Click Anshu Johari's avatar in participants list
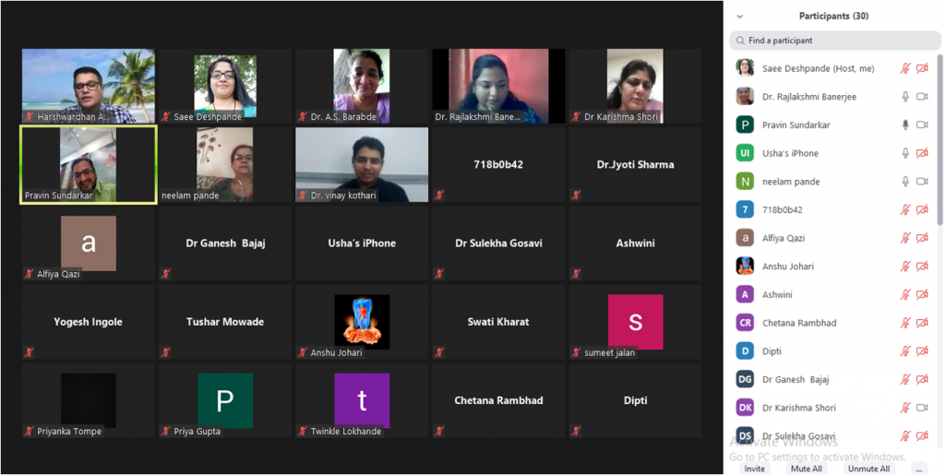The width and height of the screenshot is (945, 475). click(745, 267)
